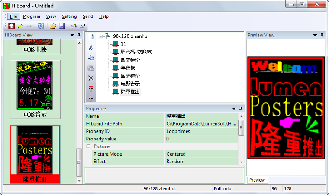
Task: Click the Hiboard File Path value
Action: coord(201,124)
